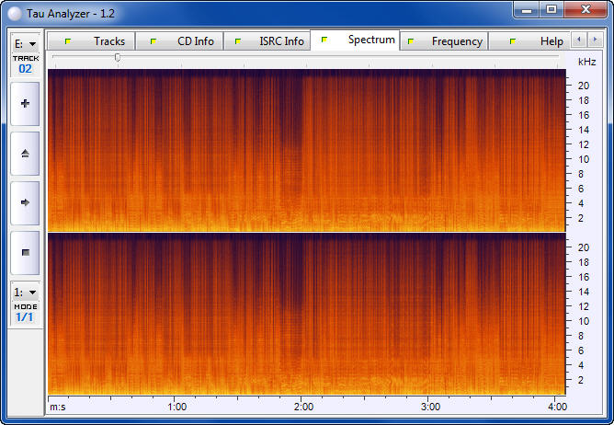Open the Help tab
The image size is (614, 425).
536,41
